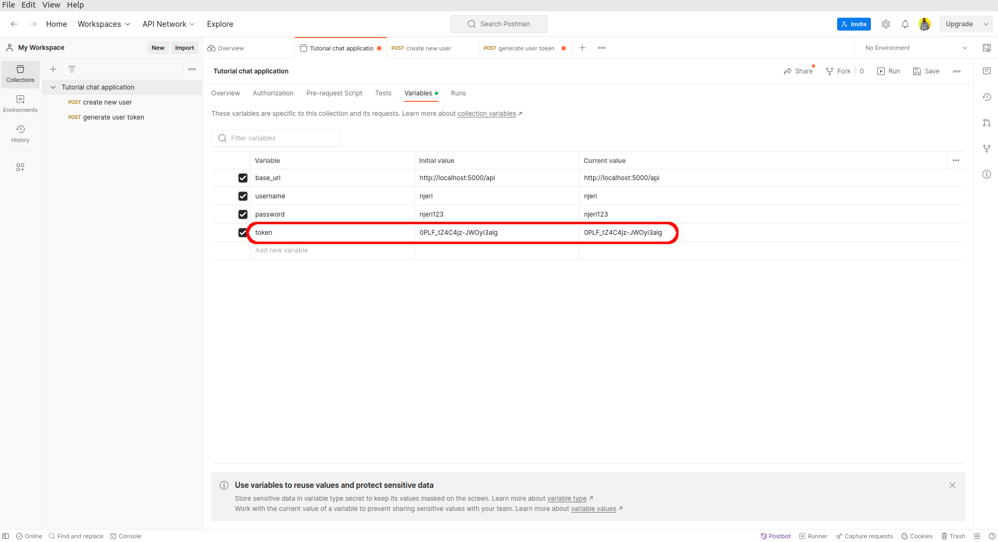The image size is (998, 542).
Task: Open the File menu
Action: point(9,5)
